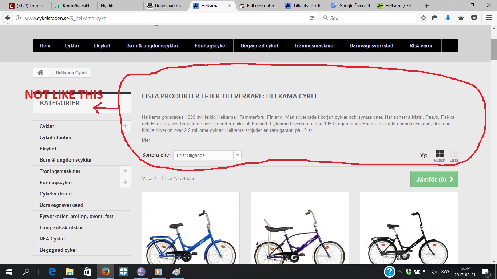The height and width of the screenshot is (279, 497).
Task: Switch to Lista list view
Action: pos(454,155)
